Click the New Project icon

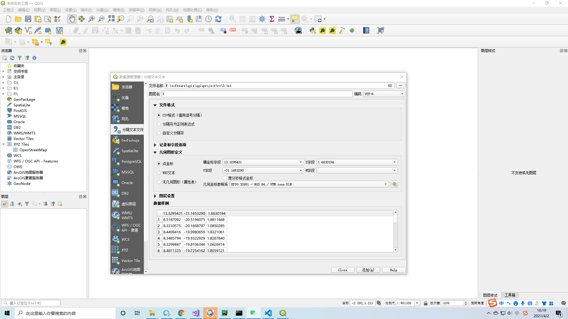point(9,19)
